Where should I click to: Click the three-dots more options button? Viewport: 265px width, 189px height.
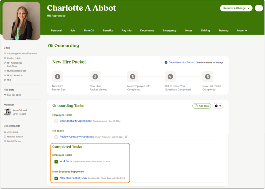pyautogui.click(x=259, y=8)
